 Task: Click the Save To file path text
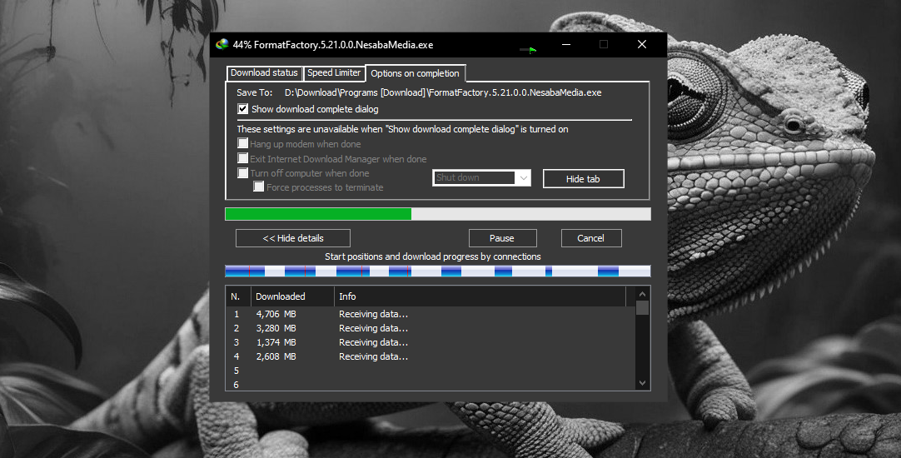443,92
